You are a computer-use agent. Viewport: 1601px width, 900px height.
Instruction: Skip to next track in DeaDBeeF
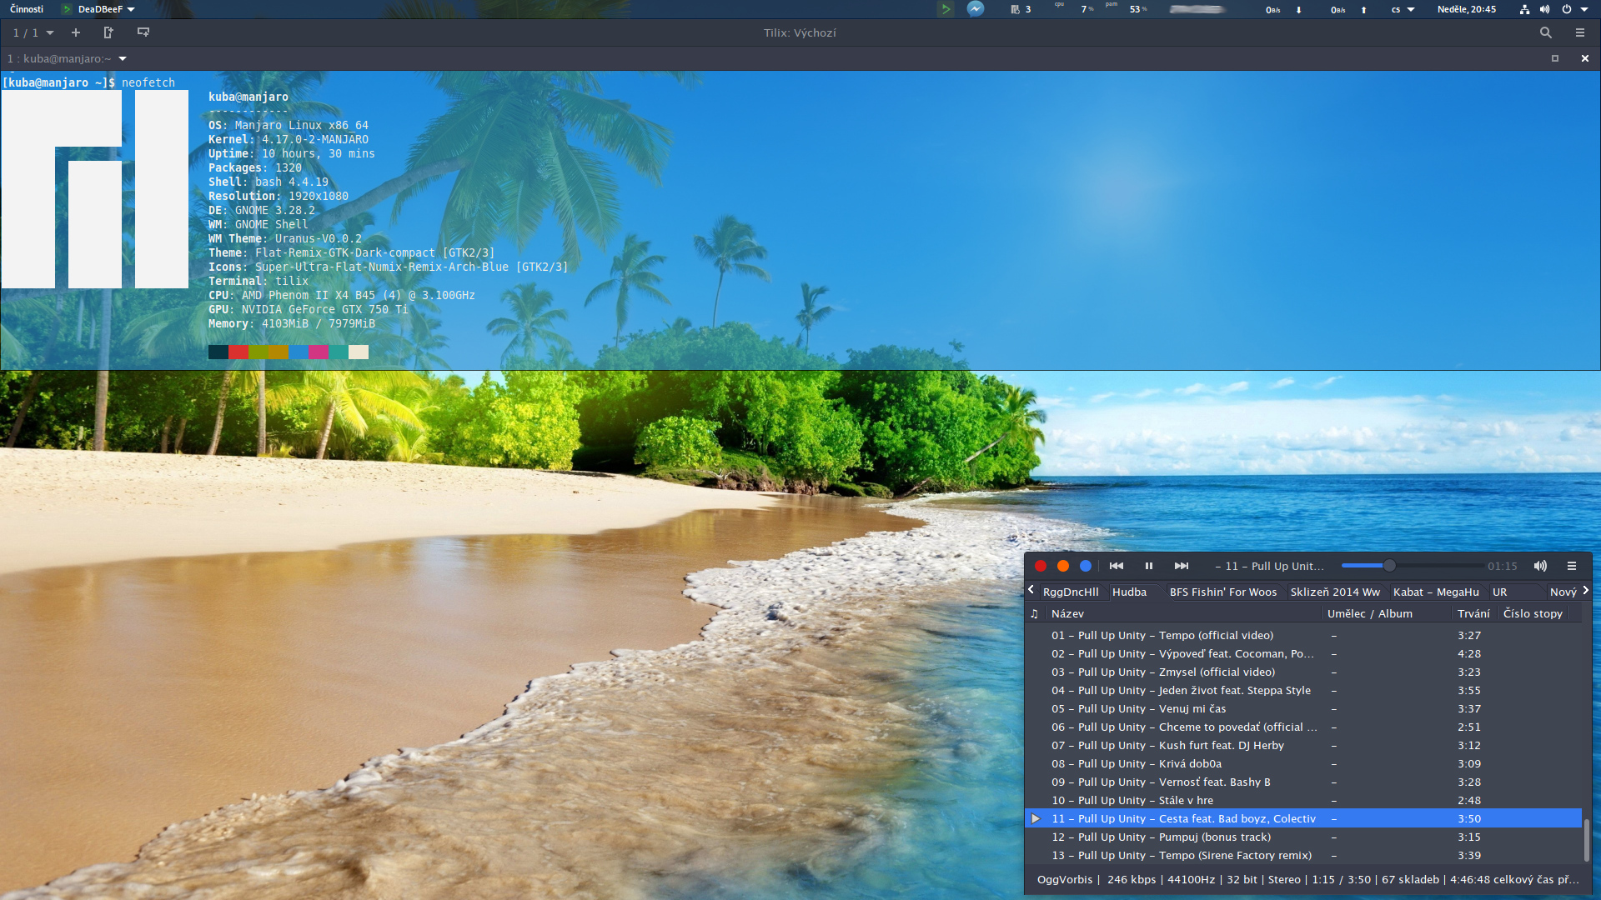1182,566
